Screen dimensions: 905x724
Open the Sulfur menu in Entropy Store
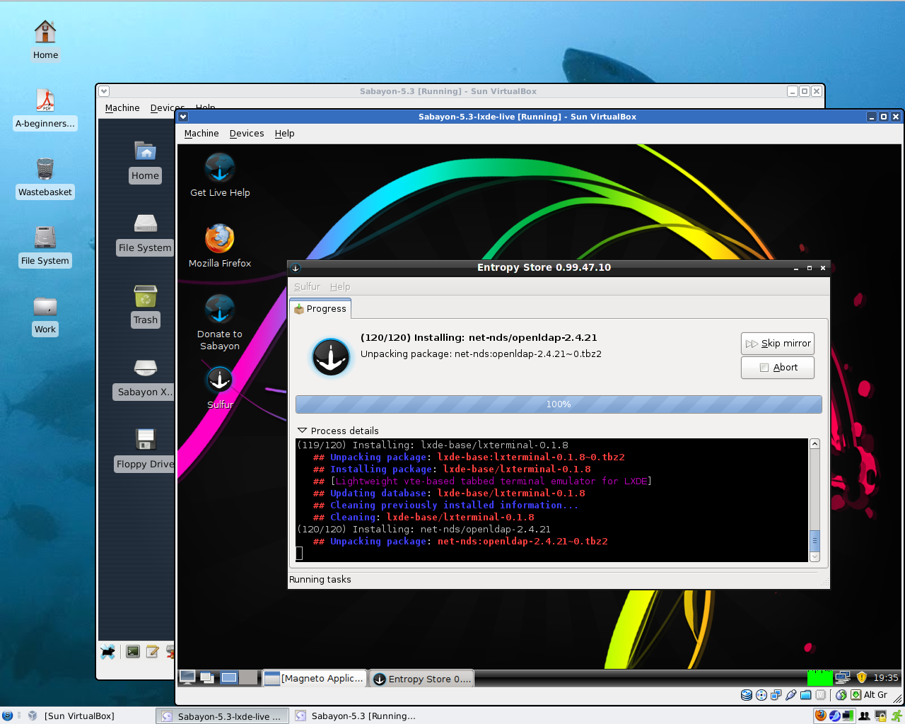coord(308,286)
